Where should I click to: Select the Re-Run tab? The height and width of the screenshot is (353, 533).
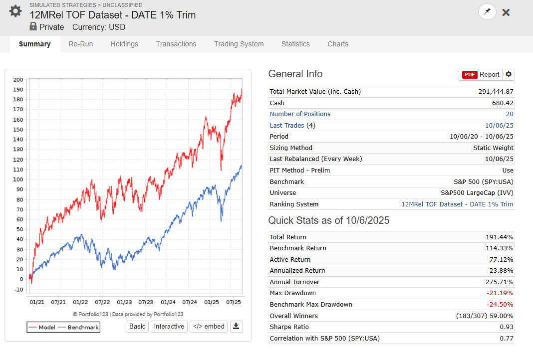pos(80,44)
